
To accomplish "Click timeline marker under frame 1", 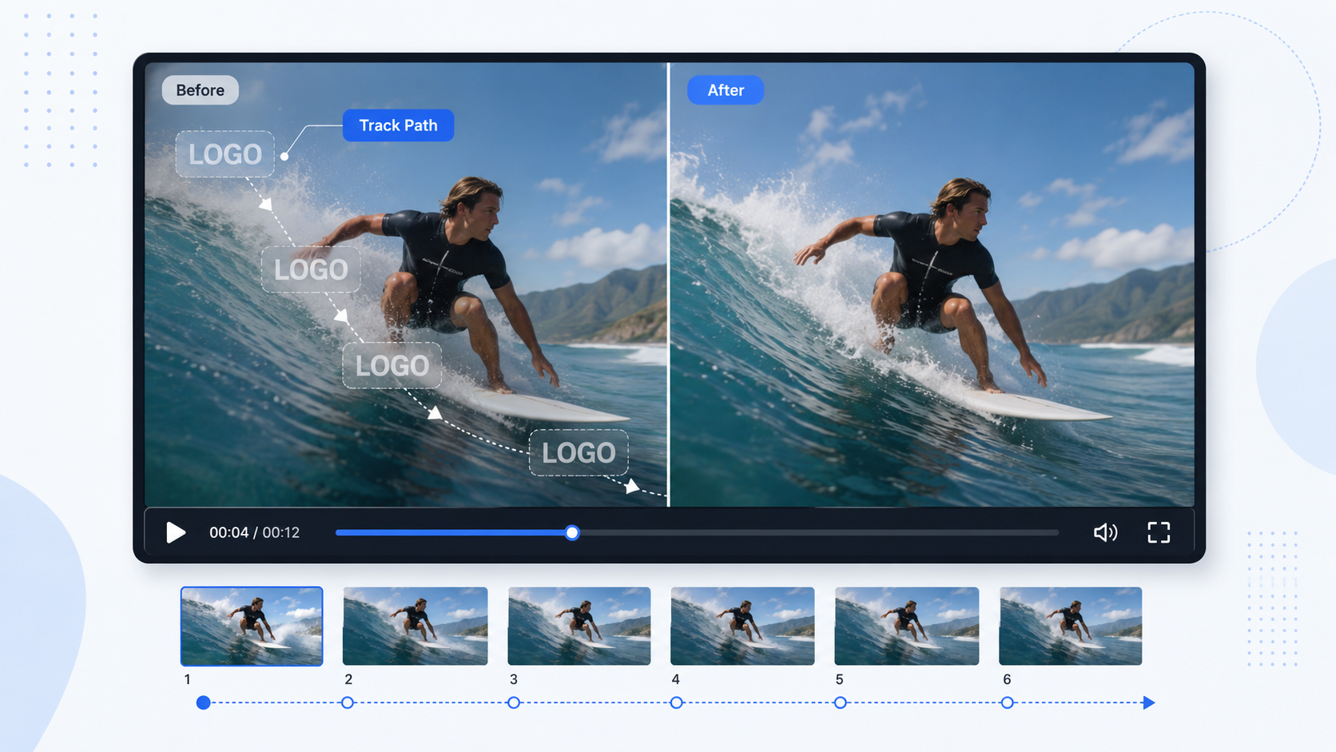I will click(204, 702).
